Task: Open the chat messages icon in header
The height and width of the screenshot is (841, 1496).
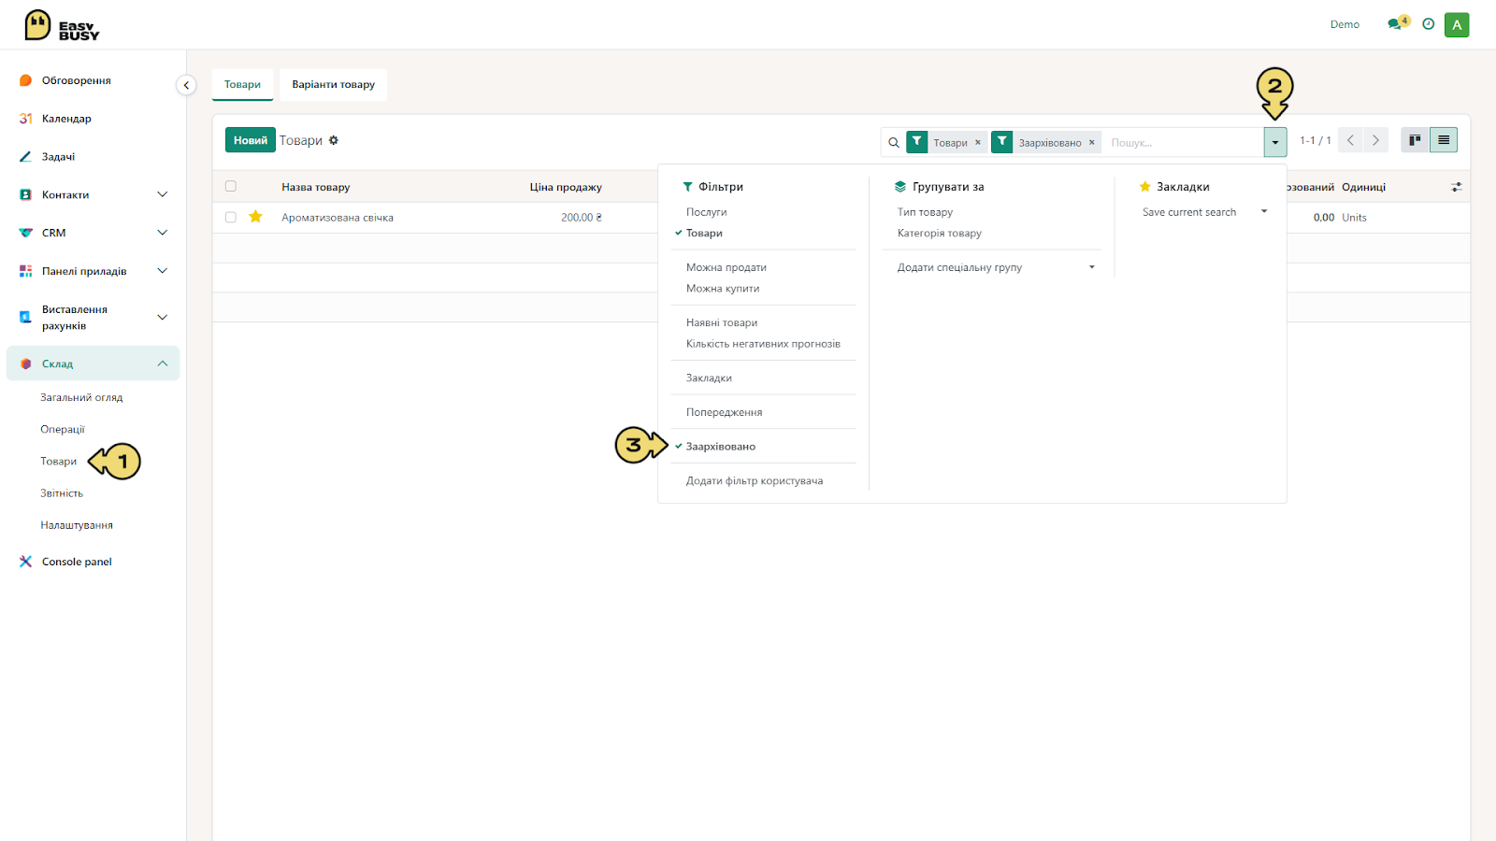Action: click(x=1397, y=23)
